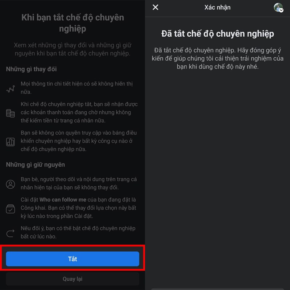Click the curved redo arrow icon
This screenshot has width=290, height=290.
(x=11, y=233)
